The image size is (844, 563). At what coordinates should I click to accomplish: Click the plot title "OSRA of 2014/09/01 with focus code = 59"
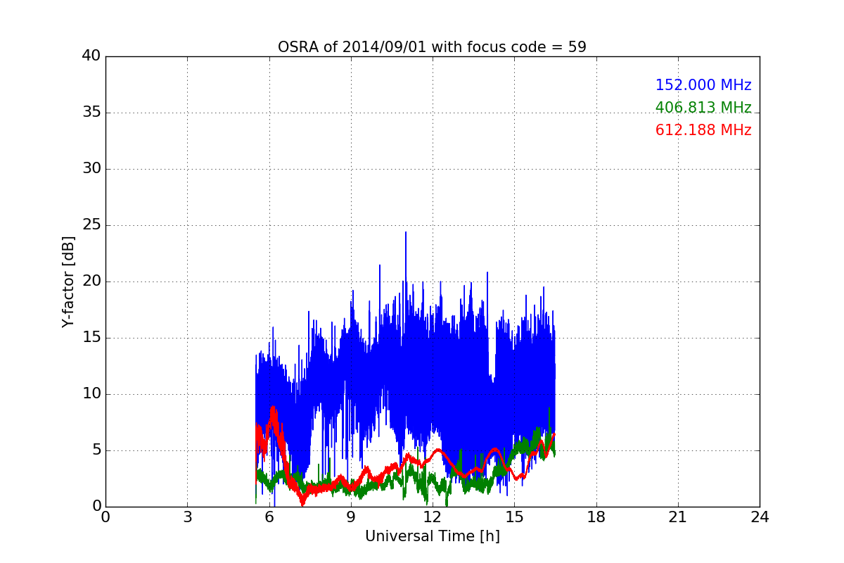click(x=432, y=47)
